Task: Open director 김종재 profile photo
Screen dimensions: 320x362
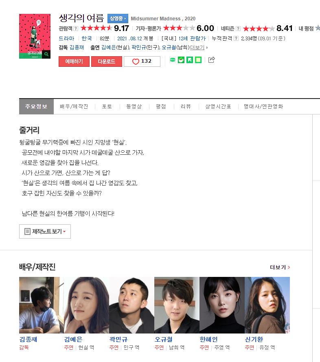Action: [x=42, y=305]
